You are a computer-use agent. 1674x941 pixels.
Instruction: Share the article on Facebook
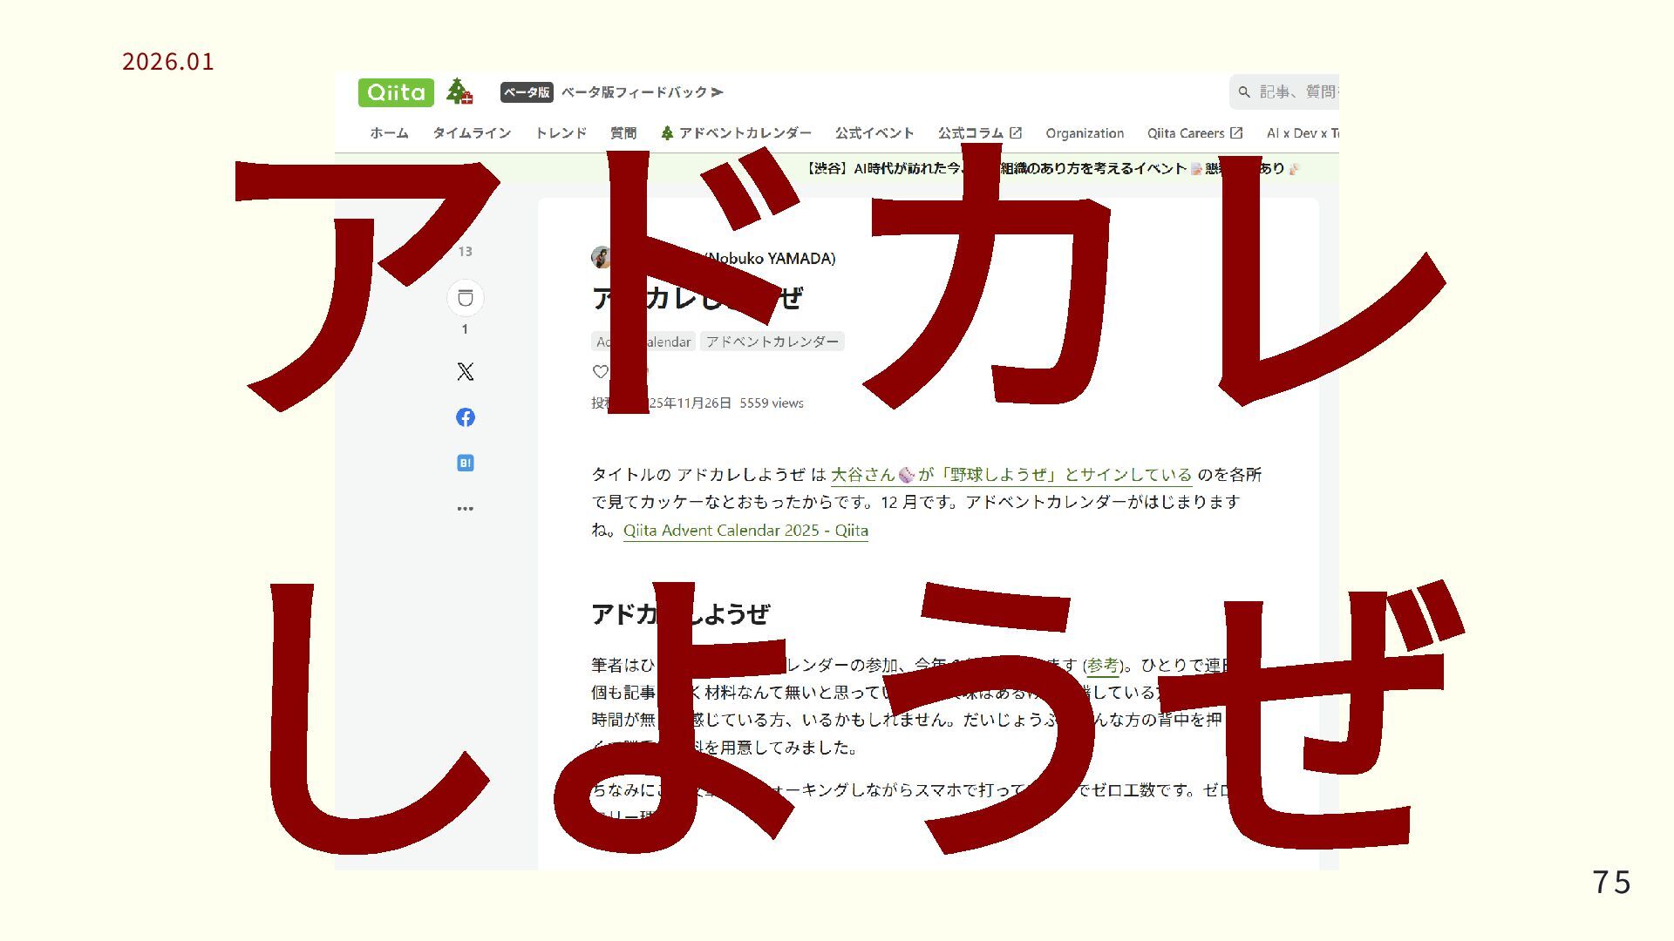(x=466, y=417)
